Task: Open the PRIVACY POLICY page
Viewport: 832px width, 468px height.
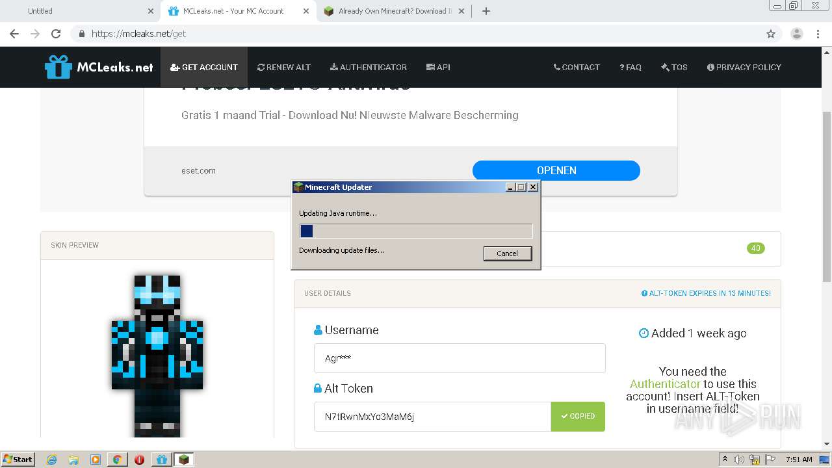Action: [x=744, y=67]
